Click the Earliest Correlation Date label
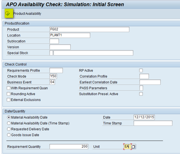Viewport: 180px width, 154px height. pyautogui.click(x=98, y=82)
